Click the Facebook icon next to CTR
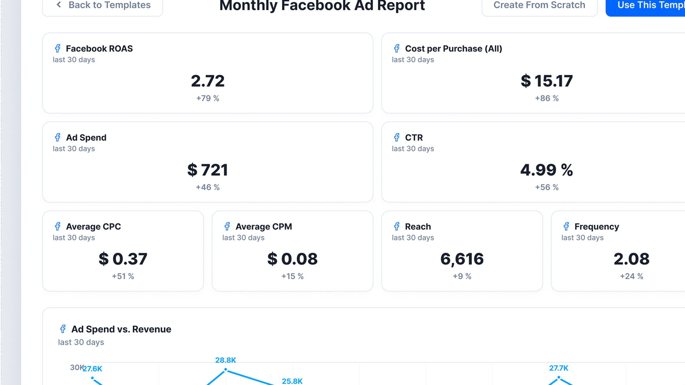The height and width of the screenshot is (385, 685). 397,138
